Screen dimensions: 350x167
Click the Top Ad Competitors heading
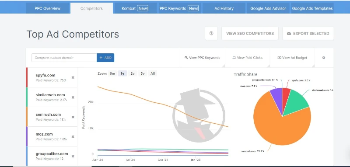(x=73, y=34)
